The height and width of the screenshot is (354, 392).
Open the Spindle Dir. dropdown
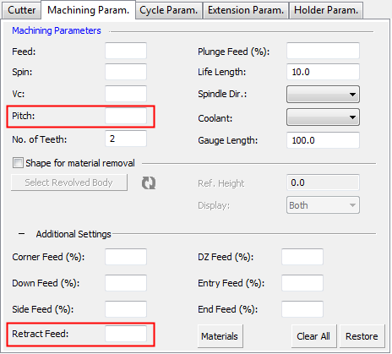(x=323, y=95)
